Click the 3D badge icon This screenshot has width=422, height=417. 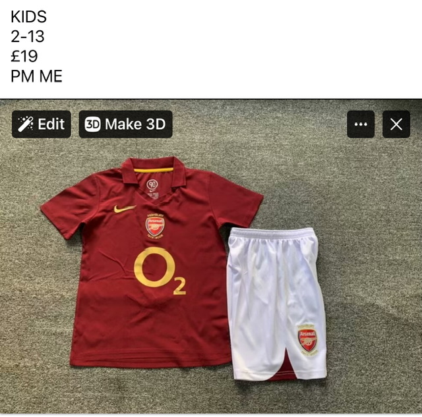coord(92,125)
